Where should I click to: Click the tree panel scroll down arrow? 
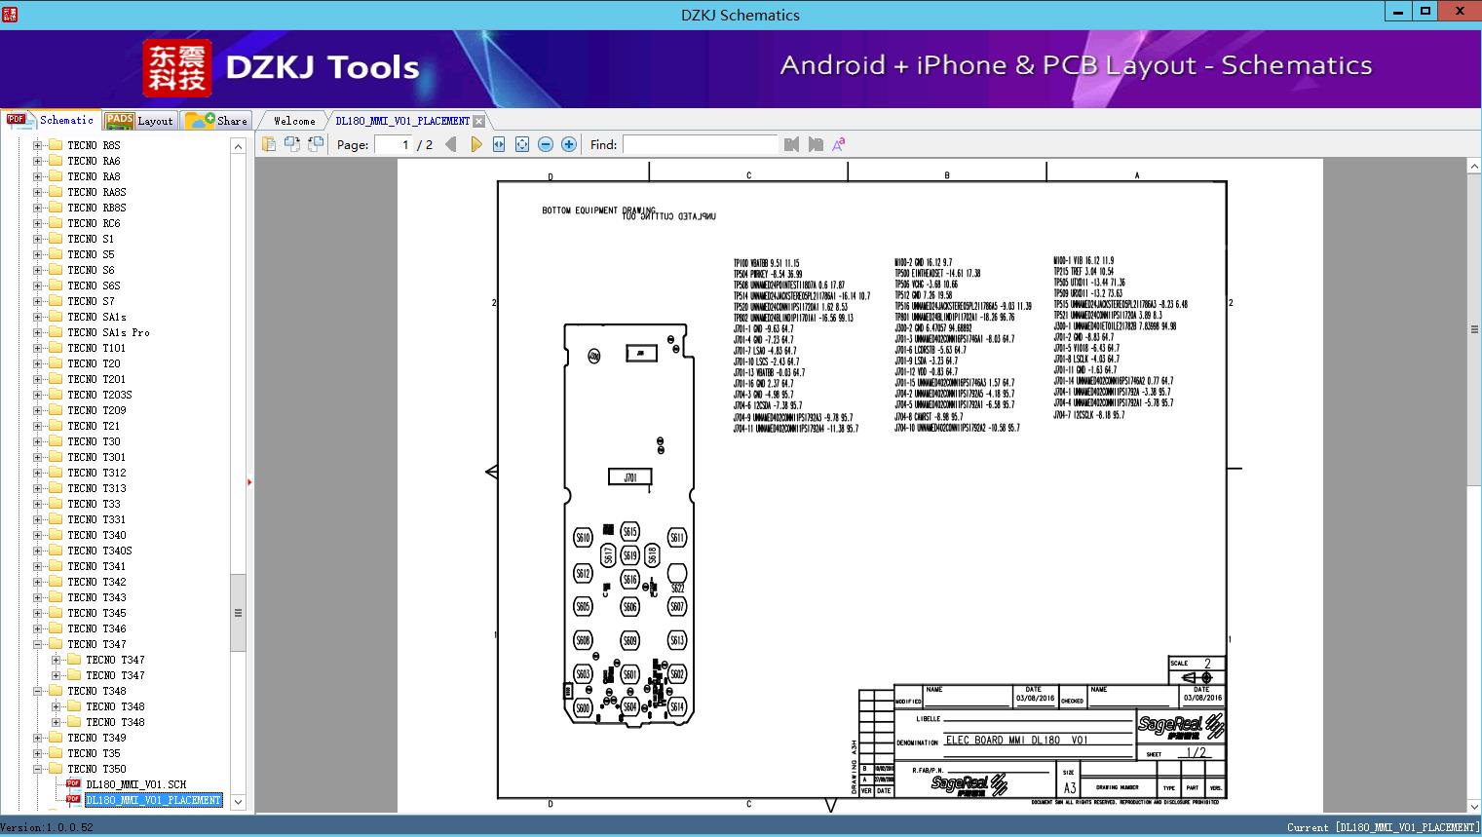click(x=238, y=803)
